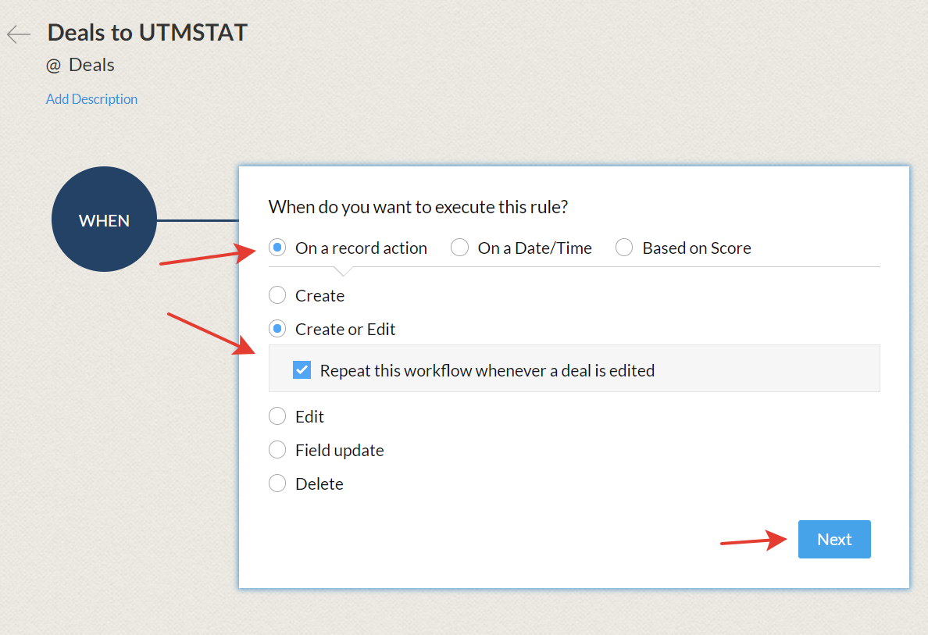Click the Deals to UTMSTAT rule title
Screen dimensions: 928x635
point(148,33)
